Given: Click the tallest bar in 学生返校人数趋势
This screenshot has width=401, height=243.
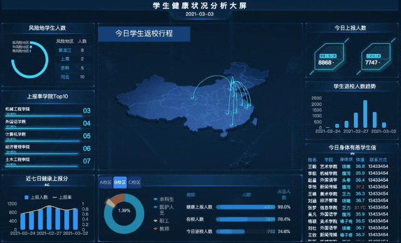Looking at the screenshot, I should click(x=365, y=114).
